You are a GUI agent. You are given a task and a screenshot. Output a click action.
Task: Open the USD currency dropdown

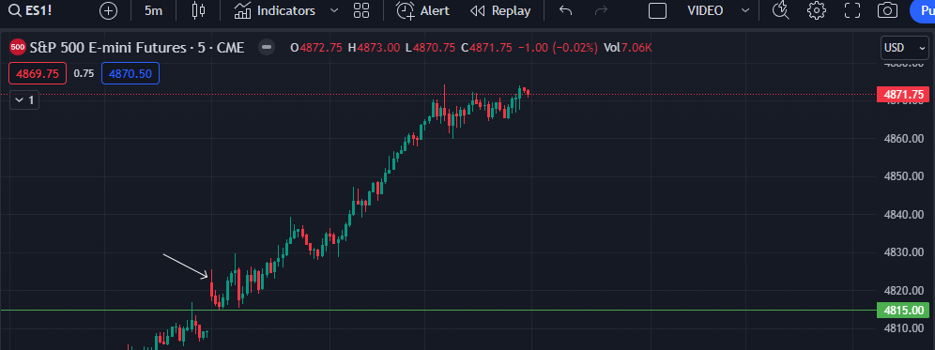pos(905,48)
